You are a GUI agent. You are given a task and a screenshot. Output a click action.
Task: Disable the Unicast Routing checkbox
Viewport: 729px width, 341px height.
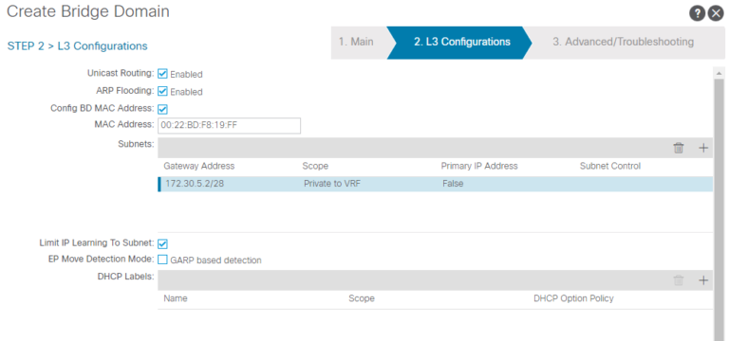click(x=162, y=74)
